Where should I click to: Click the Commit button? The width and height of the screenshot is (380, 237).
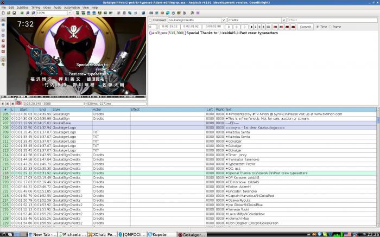[305, 27]
